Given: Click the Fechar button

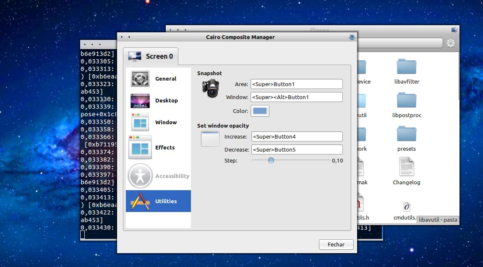Looking at the screenshot, I should [336, 244].
